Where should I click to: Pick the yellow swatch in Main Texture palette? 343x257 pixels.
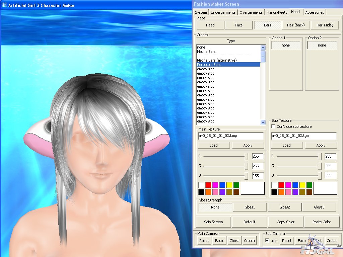point(229,185)
